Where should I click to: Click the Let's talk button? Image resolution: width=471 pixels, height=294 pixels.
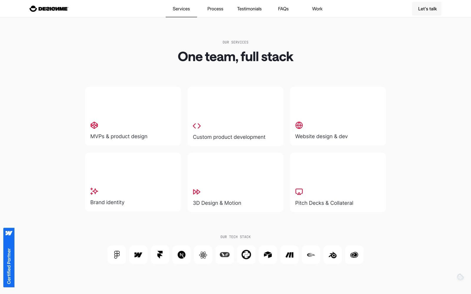click(x=427, y=9)
